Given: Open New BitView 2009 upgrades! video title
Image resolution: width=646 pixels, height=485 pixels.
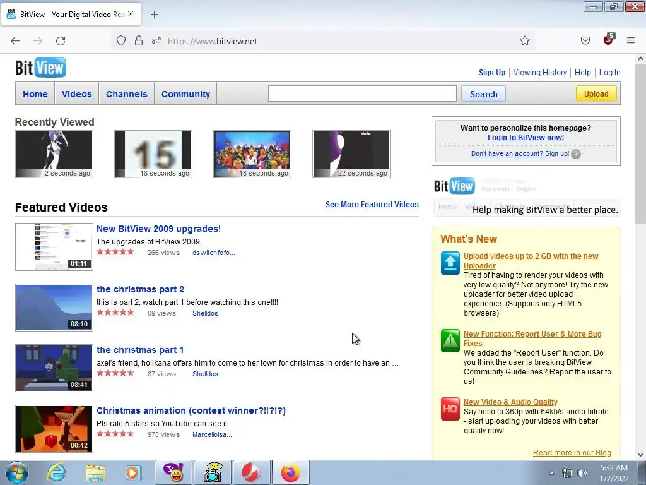Looking at the screenshot, I should [x=158, y=229].
